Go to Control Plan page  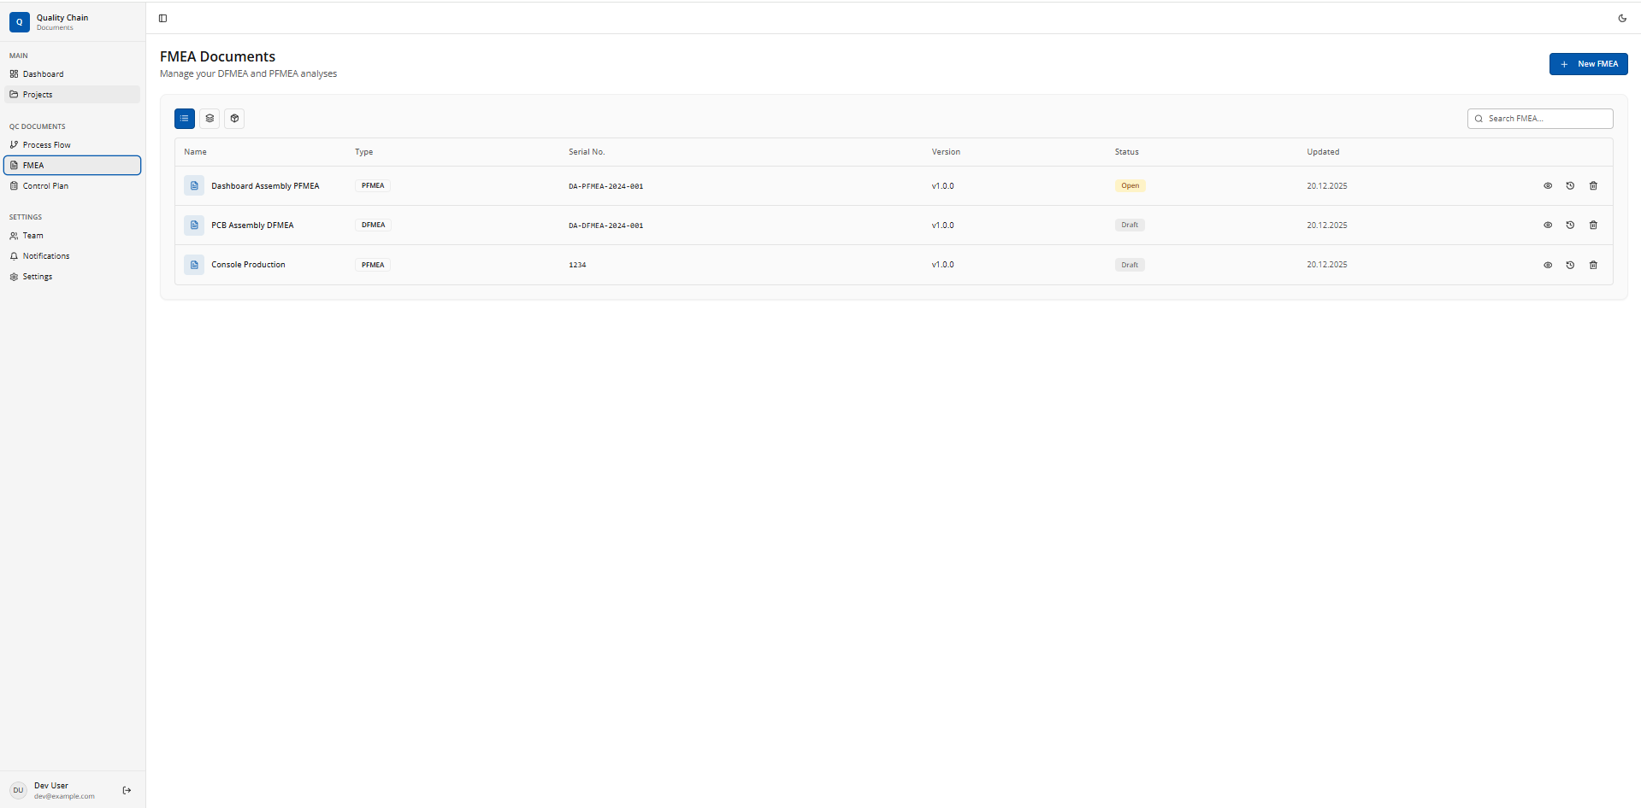45,186
